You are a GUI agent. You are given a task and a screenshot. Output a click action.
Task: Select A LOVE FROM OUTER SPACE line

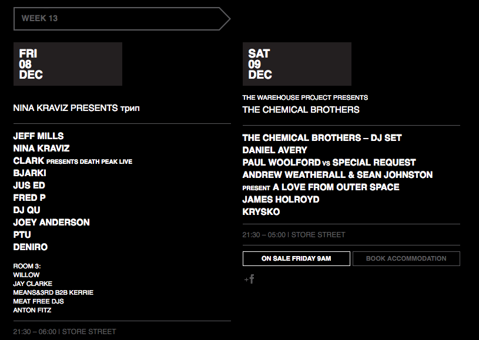(x=321, y=187)
